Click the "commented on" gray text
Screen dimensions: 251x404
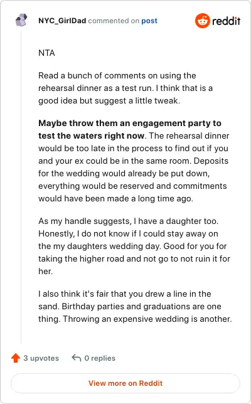point(114,21)
